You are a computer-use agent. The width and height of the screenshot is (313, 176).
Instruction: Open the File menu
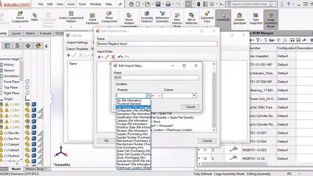tap(41, 4)
